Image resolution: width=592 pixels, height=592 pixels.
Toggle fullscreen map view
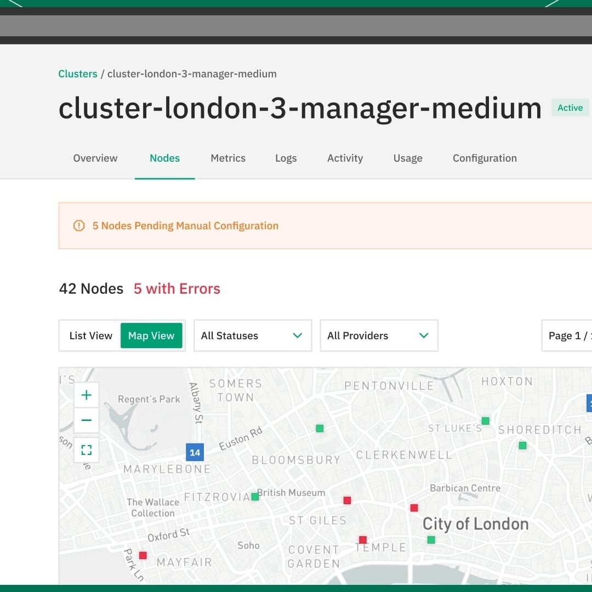tap(87, 449)
